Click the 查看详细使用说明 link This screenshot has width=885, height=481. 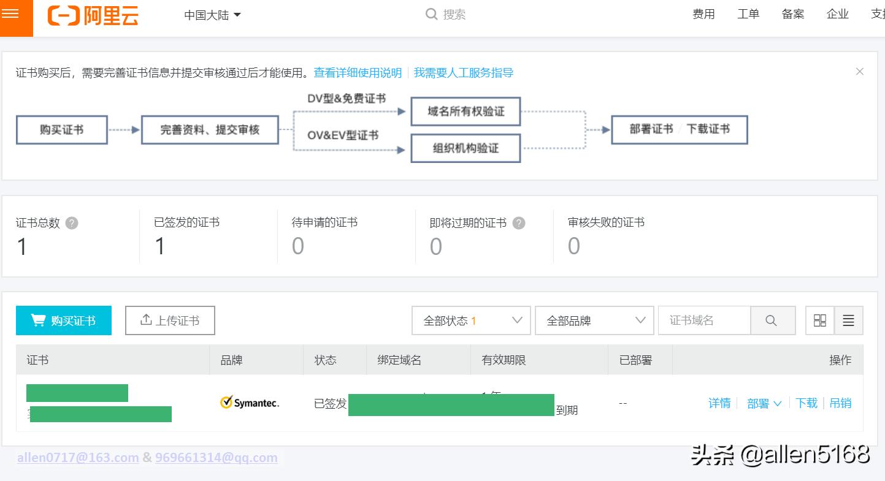click(357, 72)
